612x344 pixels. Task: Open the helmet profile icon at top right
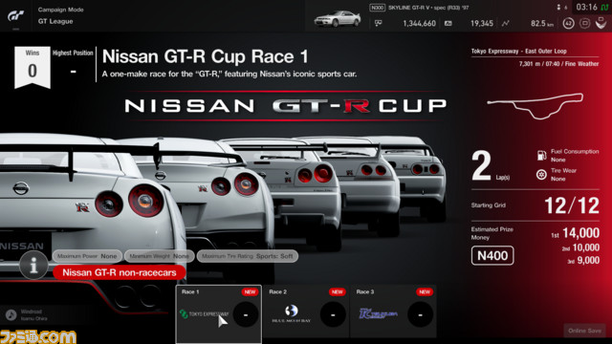point(601,23)
